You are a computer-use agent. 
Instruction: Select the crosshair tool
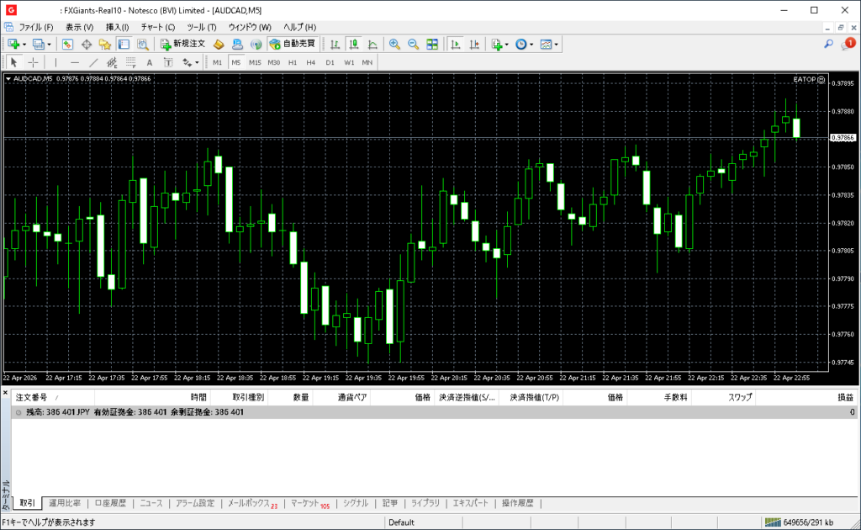(x=33, y=62)
